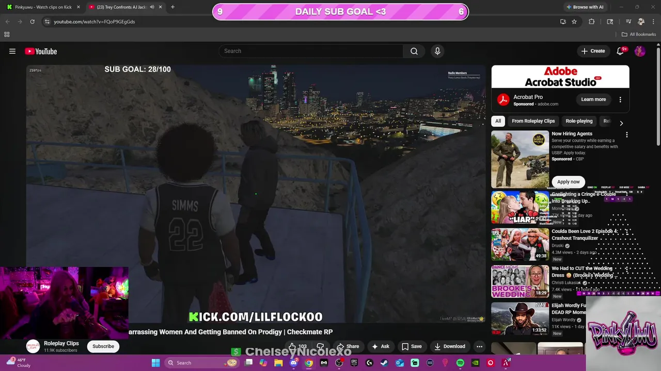Open Outlook from the taskbar

(400, 363)
